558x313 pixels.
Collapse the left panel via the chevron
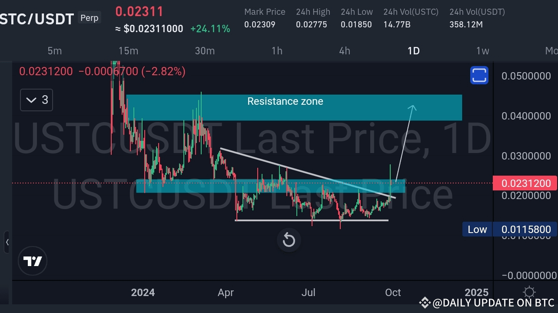7,243
